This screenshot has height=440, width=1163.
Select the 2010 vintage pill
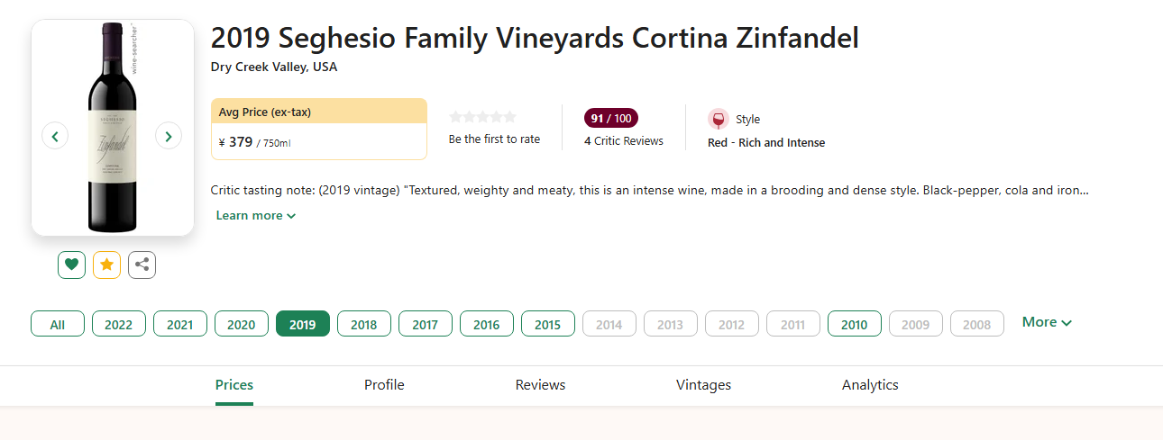tap(854, 324)
